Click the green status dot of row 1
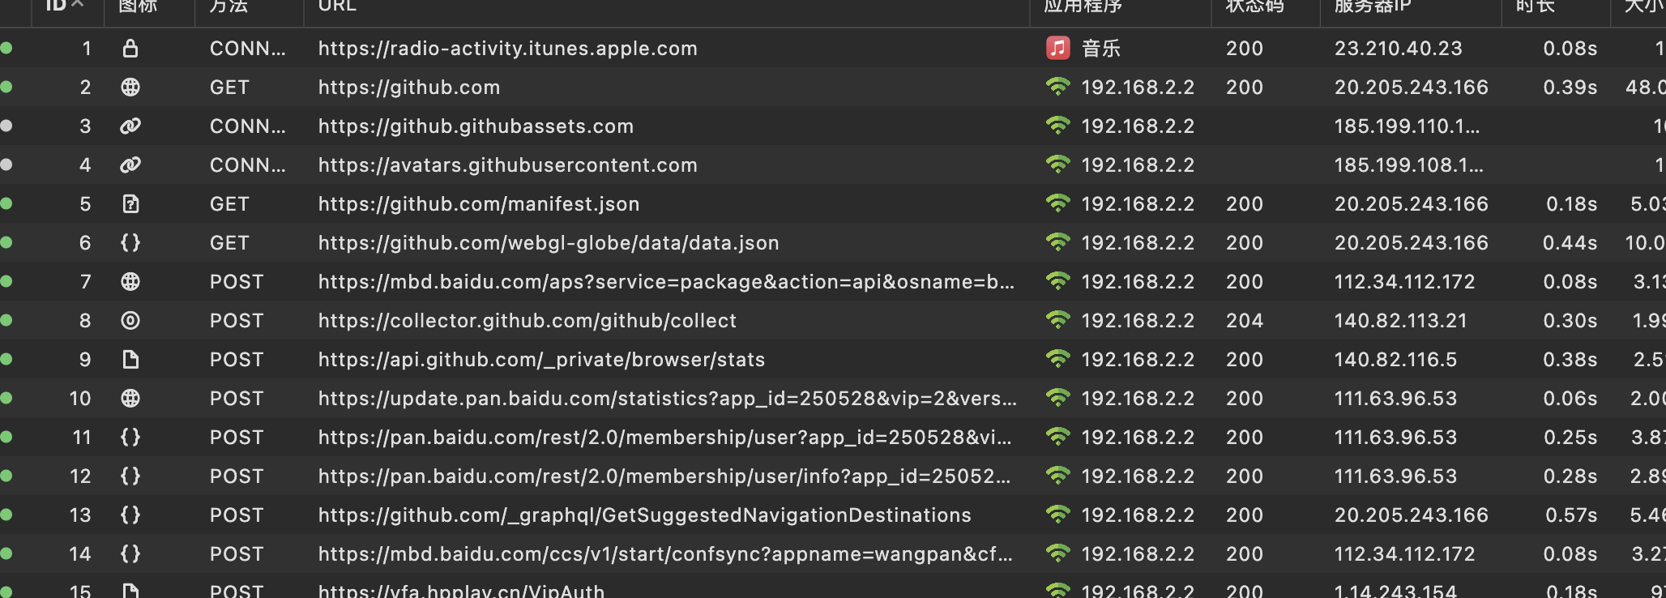The width and height of the screenshot is (1666, 598). click(6, 48)
